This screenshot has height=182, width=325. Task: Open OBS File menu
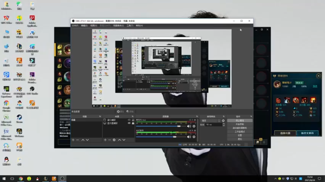coord(75,25)
